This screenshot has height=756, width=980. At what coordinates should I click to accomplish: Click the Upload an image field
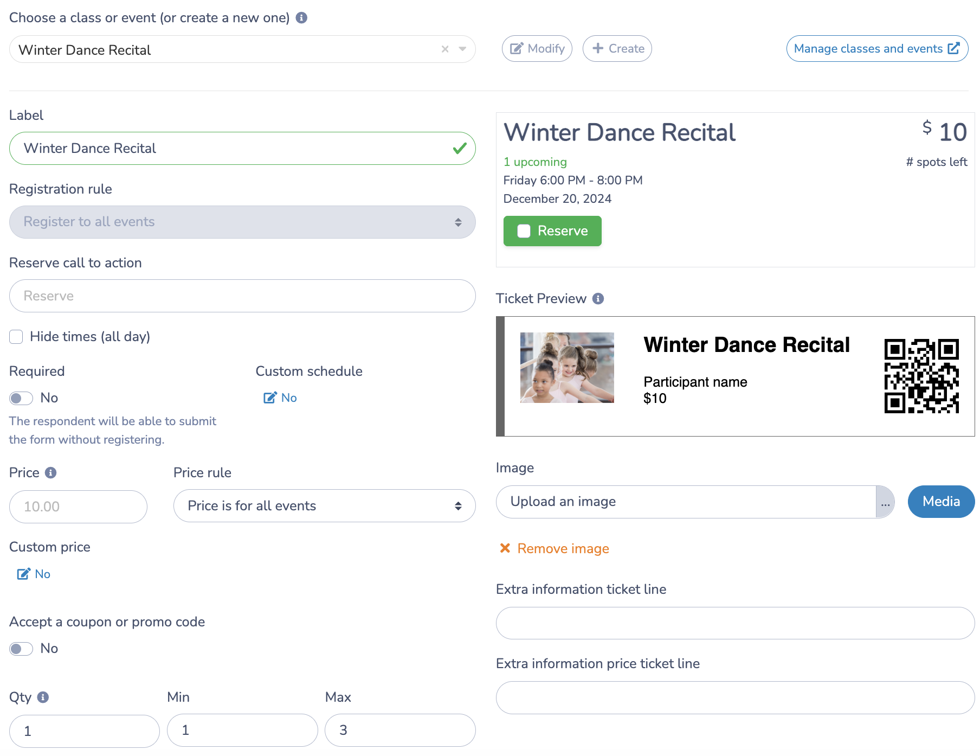pos(686,502)
